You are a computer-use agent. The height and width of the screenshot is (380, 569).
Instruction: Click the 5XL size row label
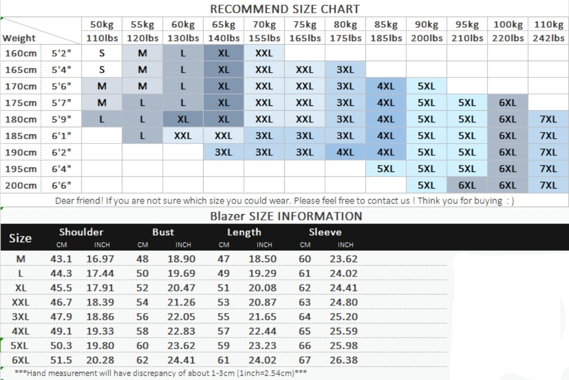click(x=19, y=345)
